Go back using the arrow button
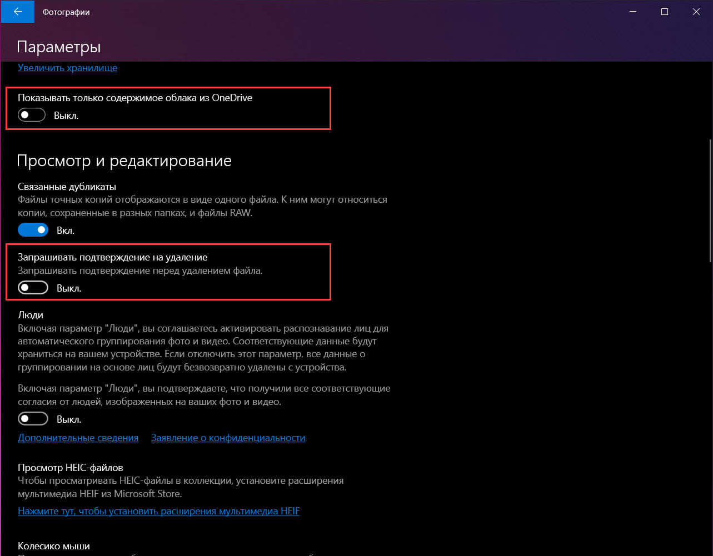Viewport: 713px width, 556px height. tap(18, 11)
